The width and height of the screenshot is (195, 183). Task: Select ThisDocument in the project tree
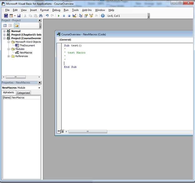tap(27, 46)
